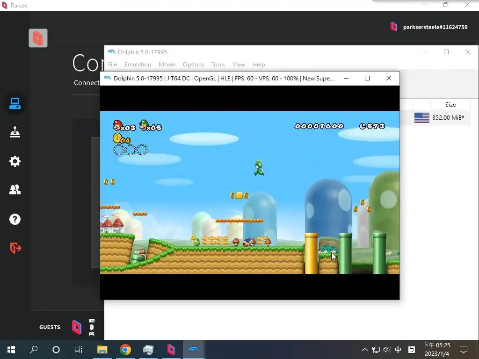This screenshot has height=359, width=479.
Task: Open the Tools menu in Dolphin
Action: [x=218, y=65]
